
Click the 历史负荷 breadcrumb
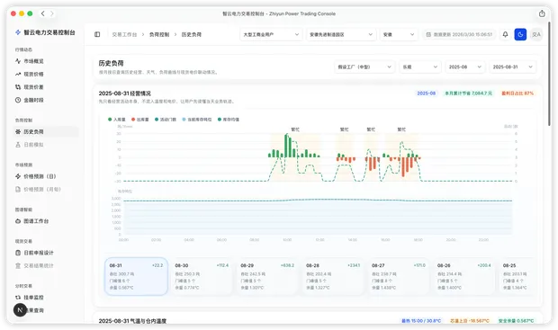pos(192,34)
